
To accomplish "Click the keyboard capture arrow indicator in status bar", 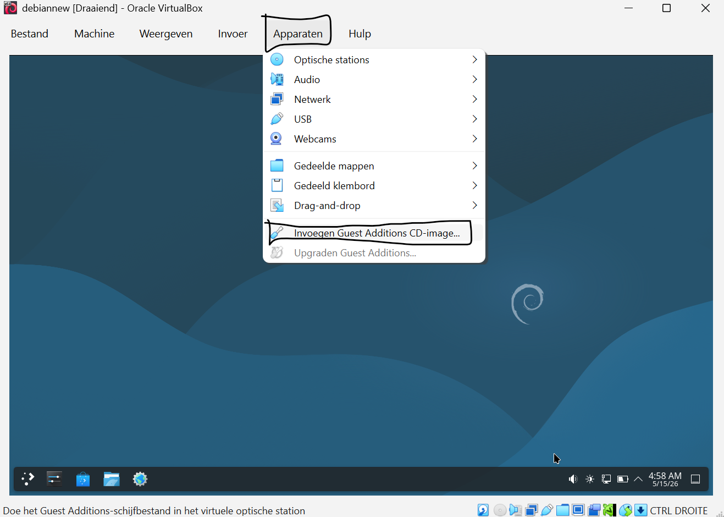I will click(641, 510).
